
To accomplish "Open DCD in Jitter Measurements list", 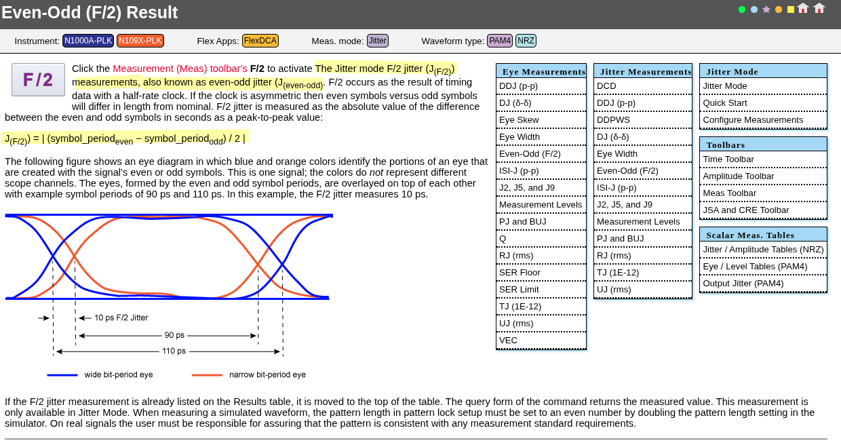I will point(643,86).
